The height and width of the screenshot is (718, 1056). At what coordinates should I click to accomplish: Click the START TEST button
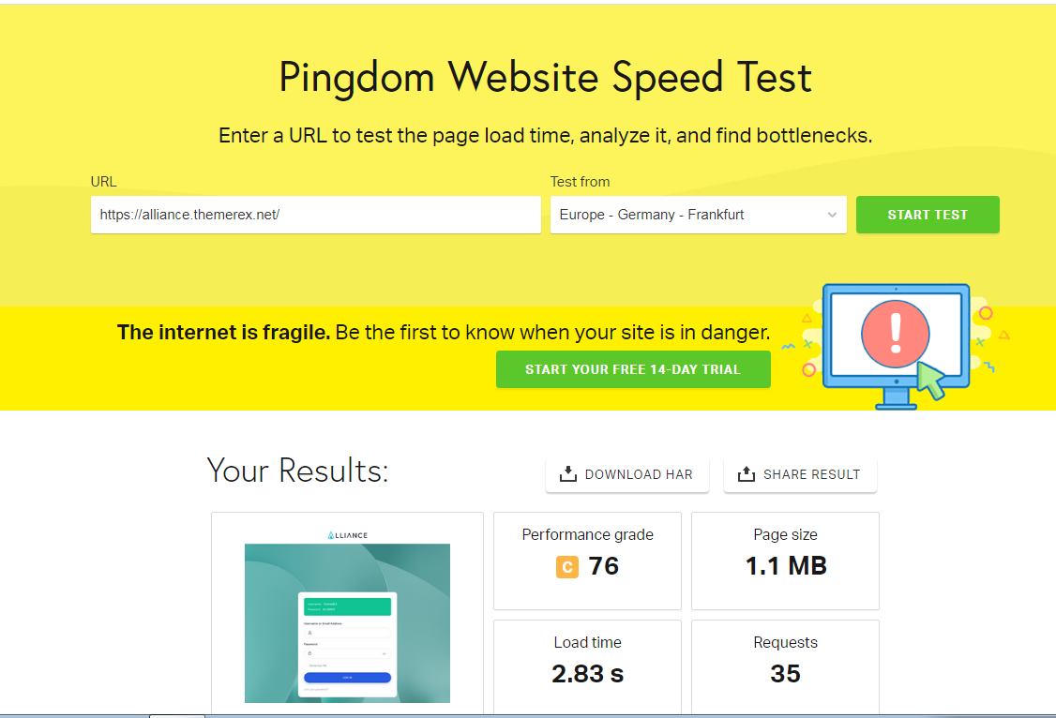[928, 215]
